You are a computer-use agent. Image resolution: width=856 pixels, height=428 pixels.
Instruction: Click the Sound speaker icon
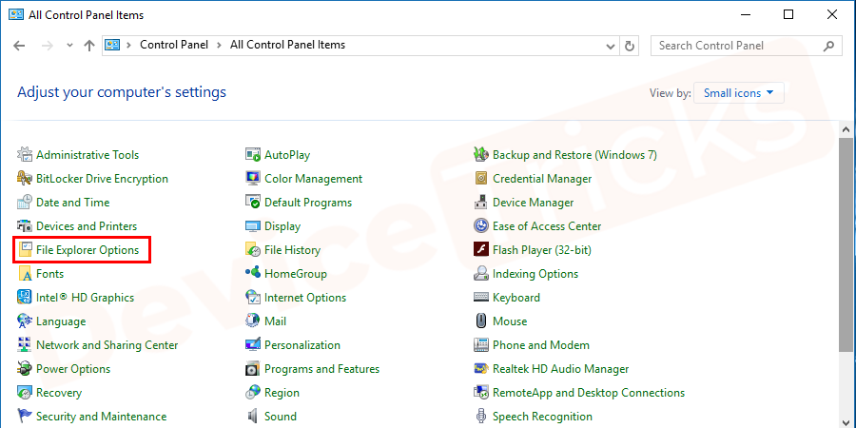(x=253, y=417)
